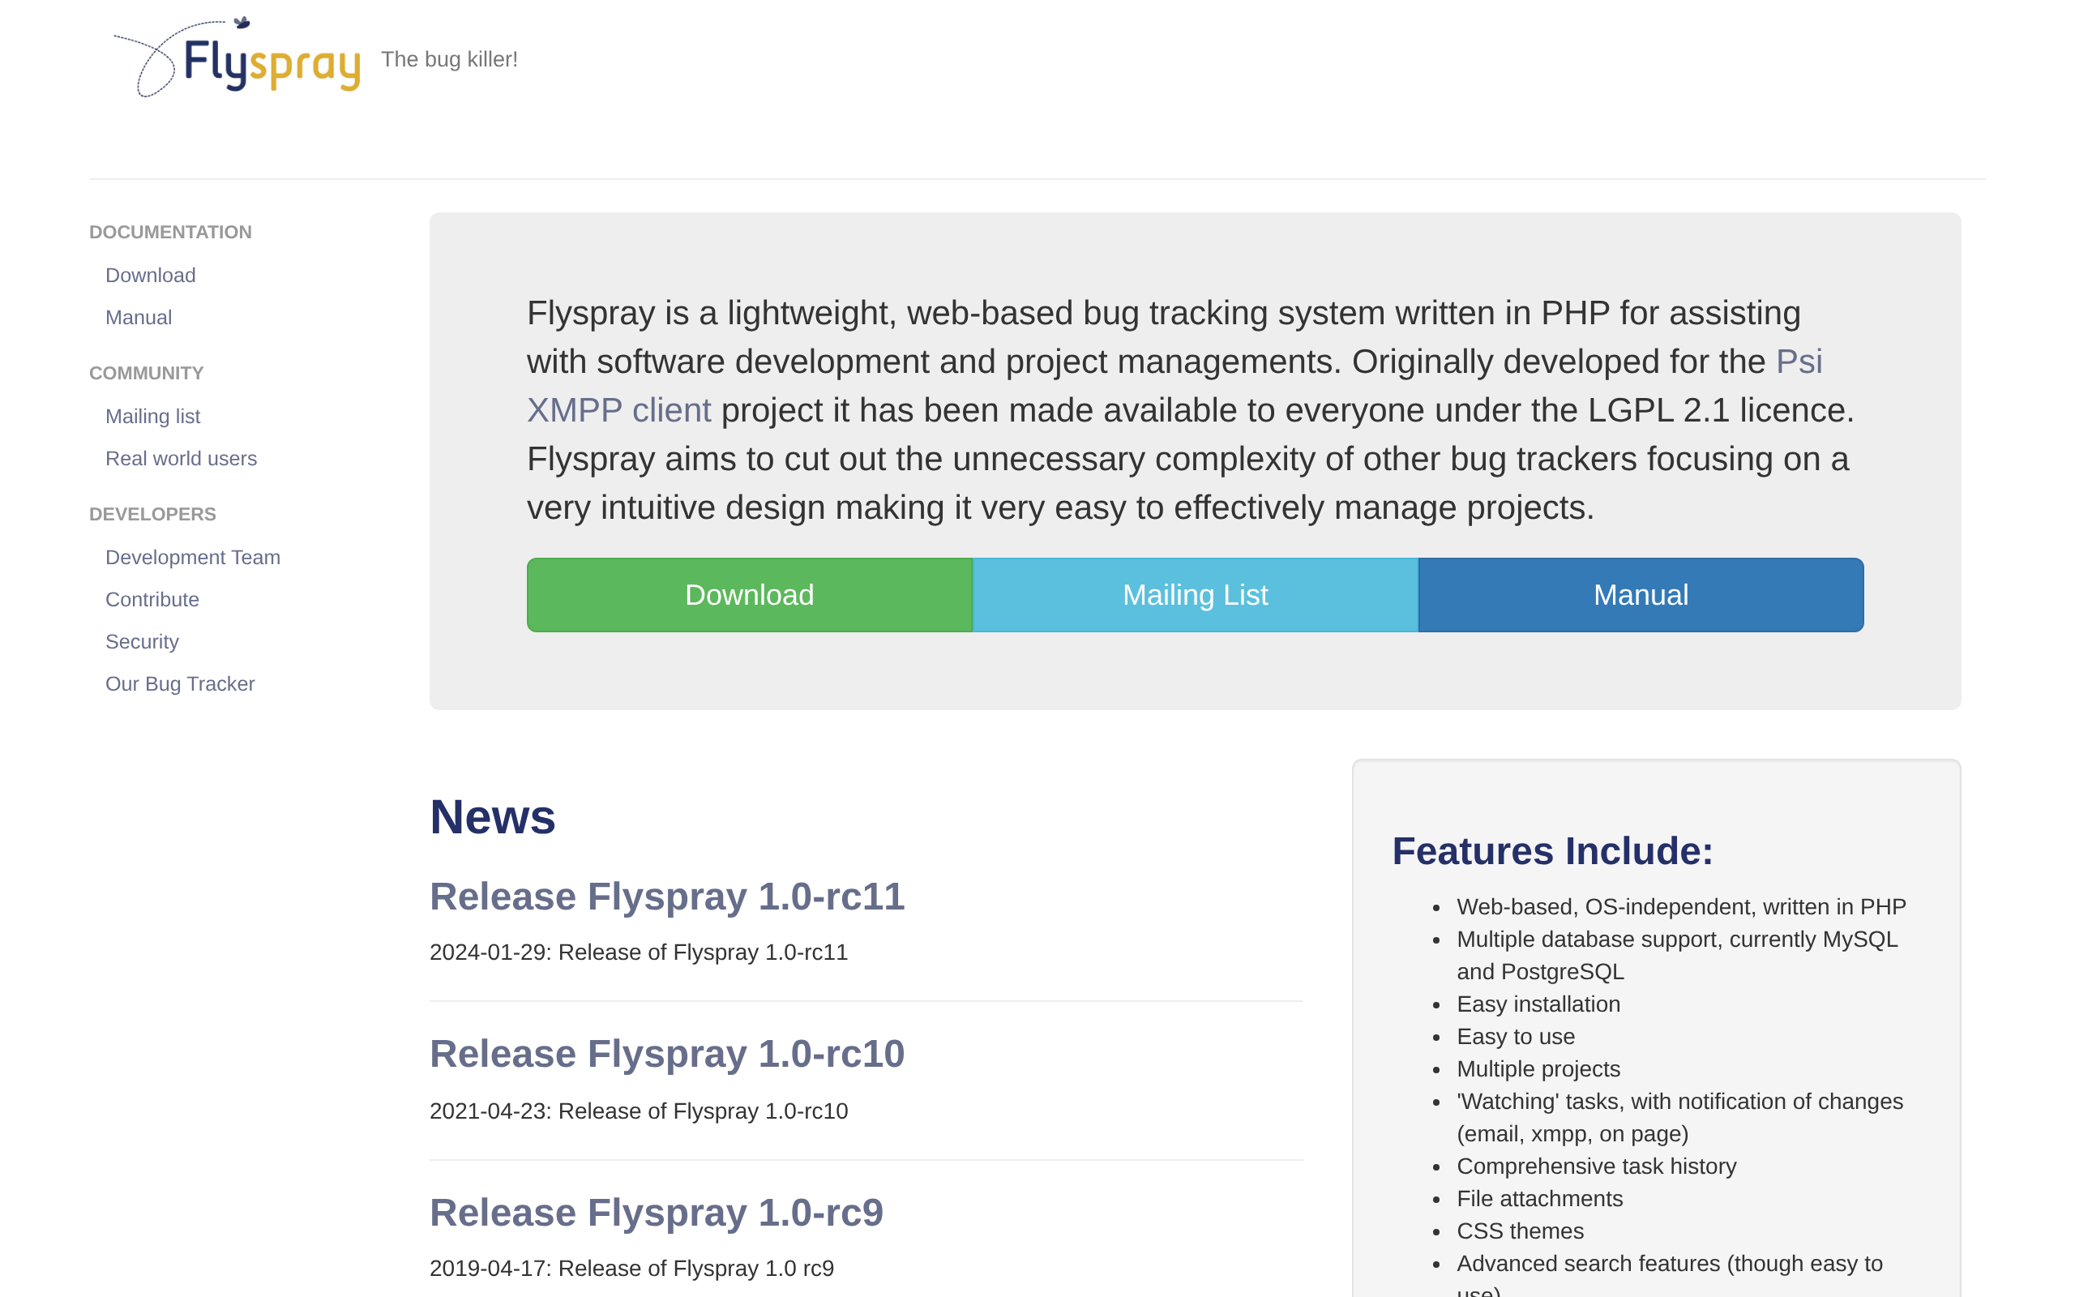
Task: Open the Mailing list sidebar link
Action: tap(152, 416)
